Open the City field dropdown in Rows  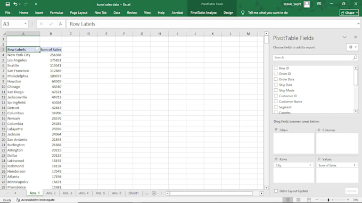point(310,165)
